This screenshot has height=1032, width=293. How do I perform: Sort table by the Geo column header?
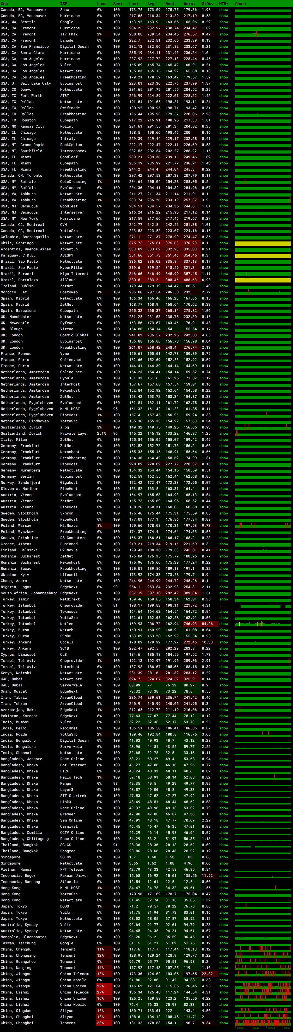[x=4, y=4]
